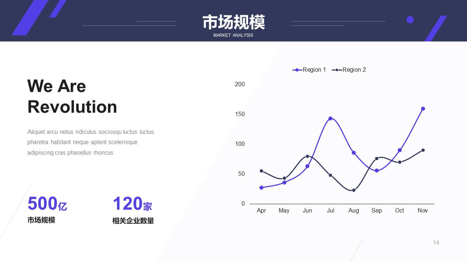Screen dimensions: 467x262
Task: Click the Region 1 Jul data point
Action: pyautogui.click(x=331, y=119)
